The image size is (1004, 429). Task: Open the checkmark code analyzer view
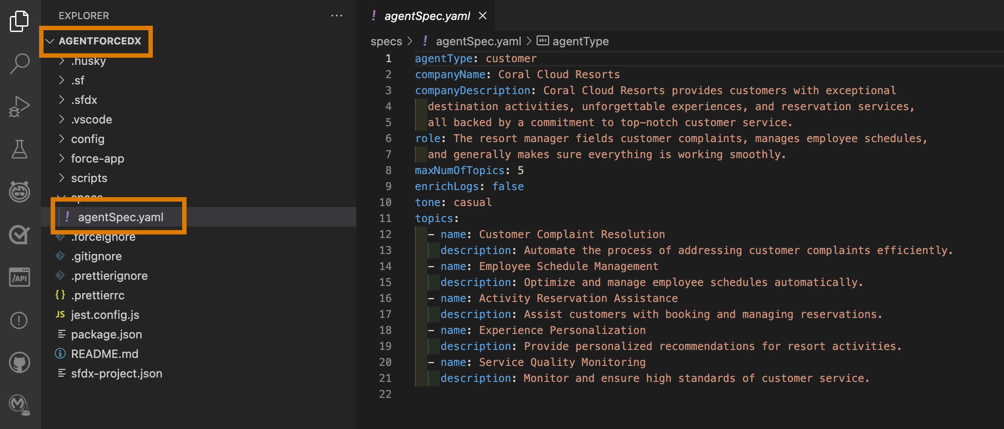(x=19, y=234)
